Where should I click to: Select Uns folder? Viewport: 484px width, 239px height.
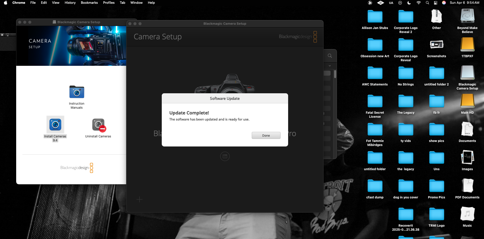(436, 158)
